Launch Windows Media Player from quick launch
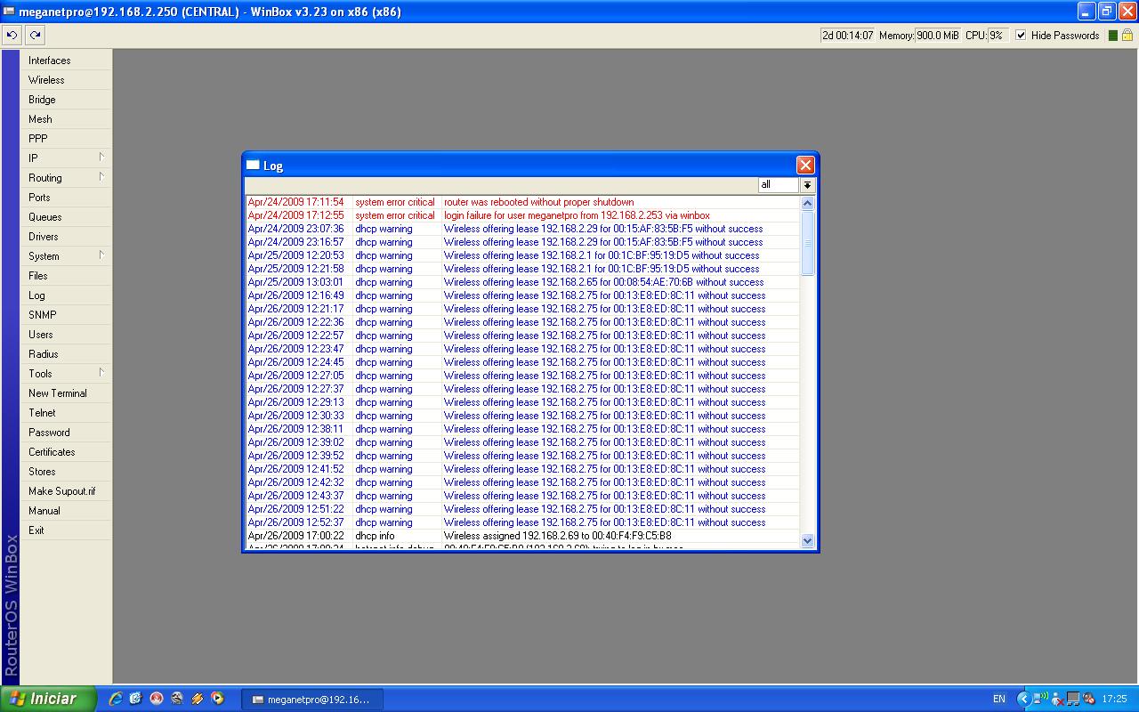Screen dimensions: 1139x712 (218, 699)
